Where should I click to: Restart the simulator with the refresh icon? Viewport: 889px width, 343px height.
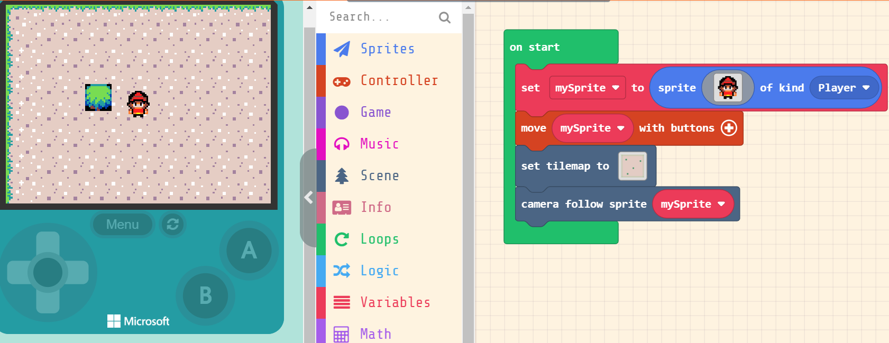[x=172, y=225]
